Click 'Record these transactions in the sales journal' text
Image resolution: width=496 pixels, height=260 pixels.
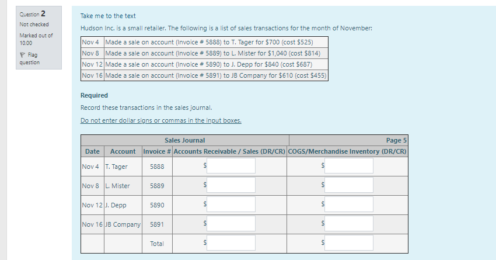point(146,108)
